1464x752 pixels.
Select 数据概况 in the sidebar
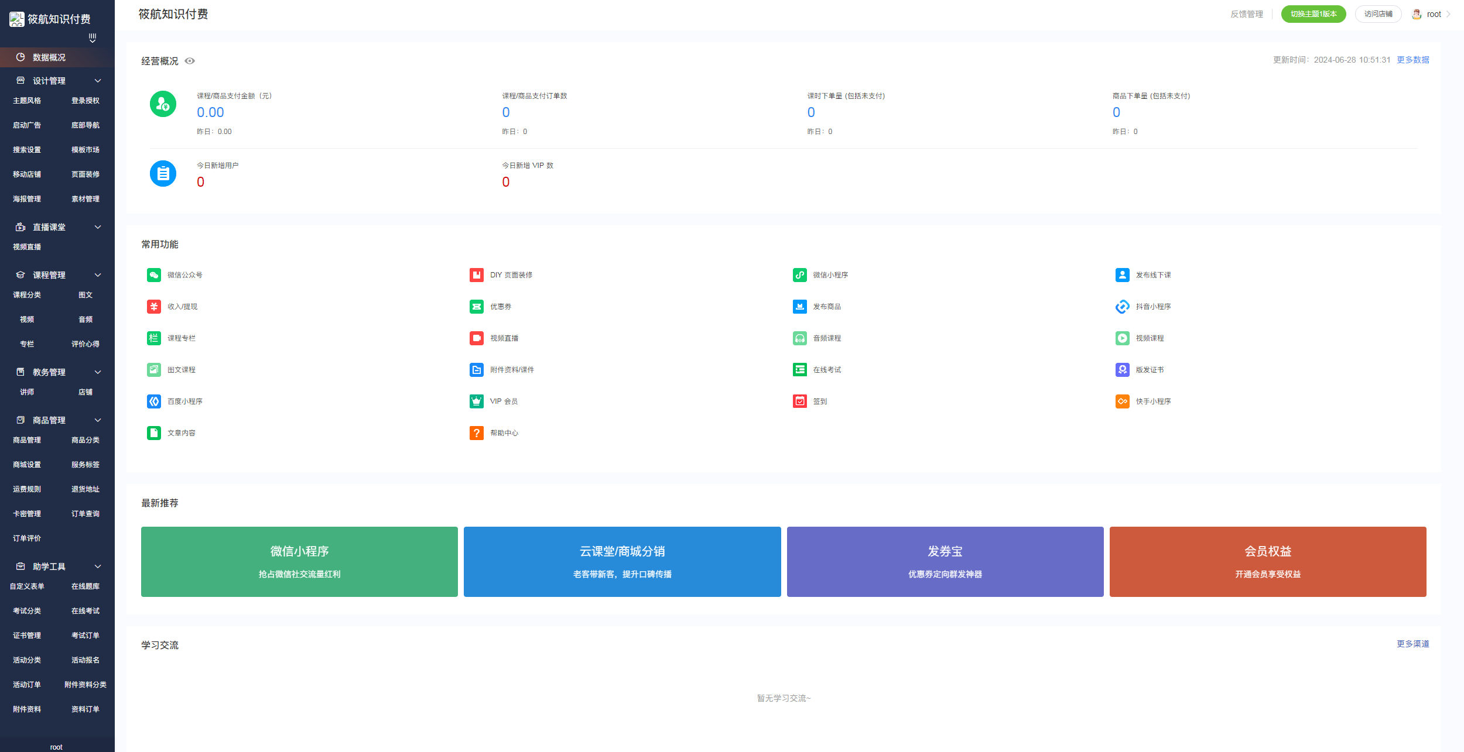point(49,57)
